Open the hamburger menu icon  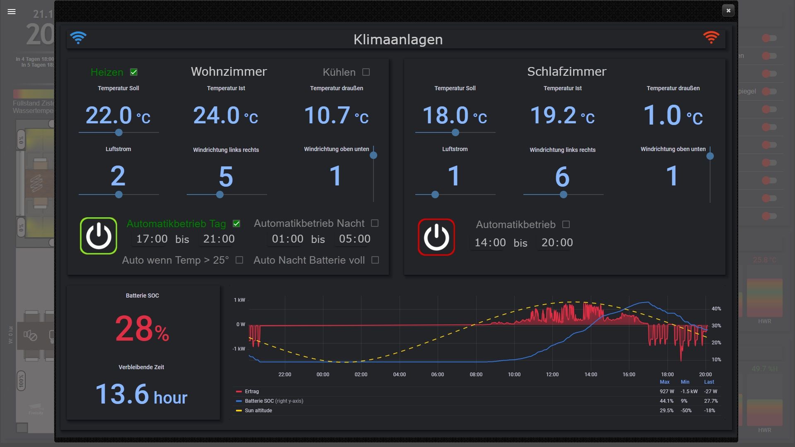click(12, 12)
